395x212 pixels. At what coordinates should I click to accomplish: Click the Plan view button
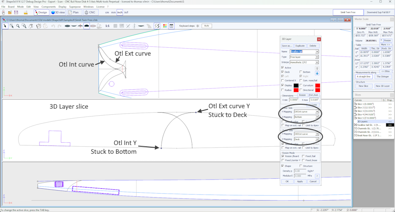pyautogui.click(x=73, y=12)
